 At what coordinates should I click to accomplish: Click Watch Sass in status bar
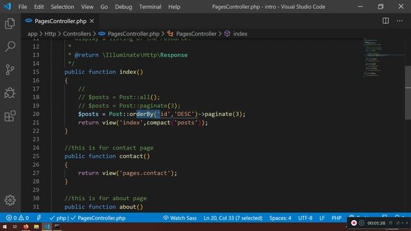180,218
